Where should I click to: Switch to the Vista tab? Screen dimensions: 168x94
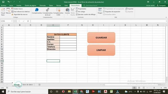[66, 5]
